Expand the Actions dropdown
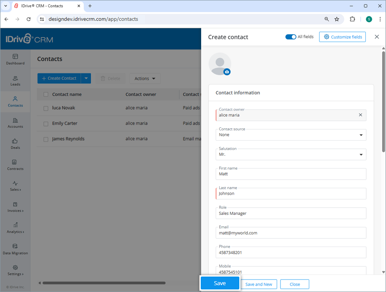The image size is (386, 292). click(x=145, y=78)
